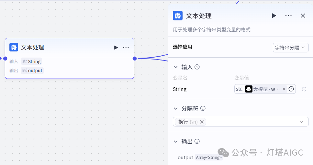Delete the String input row
313x165 pixels.
coord(304,89)
